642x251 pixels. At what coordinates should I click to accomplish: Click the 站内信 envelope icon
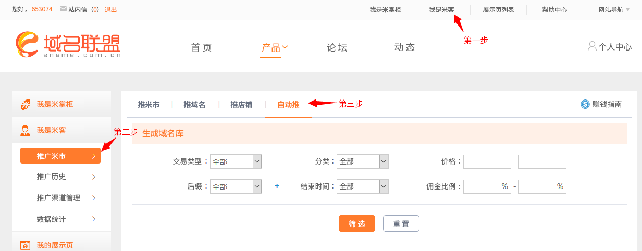[x=63, y=9]
